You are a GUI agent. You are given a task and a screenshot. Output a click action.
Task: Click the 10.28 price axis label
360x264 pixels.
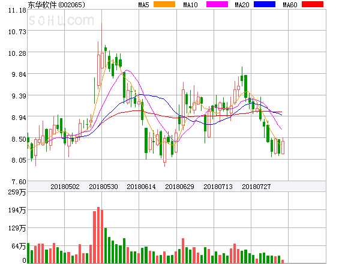pyautogui.click(x=17, y=53)
